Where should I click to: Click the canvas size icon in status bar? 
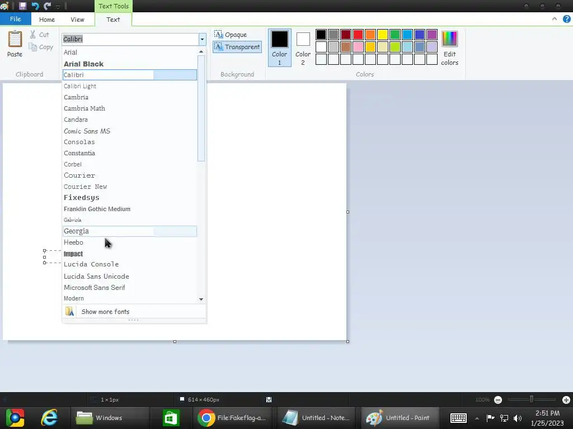pos(182,399)
